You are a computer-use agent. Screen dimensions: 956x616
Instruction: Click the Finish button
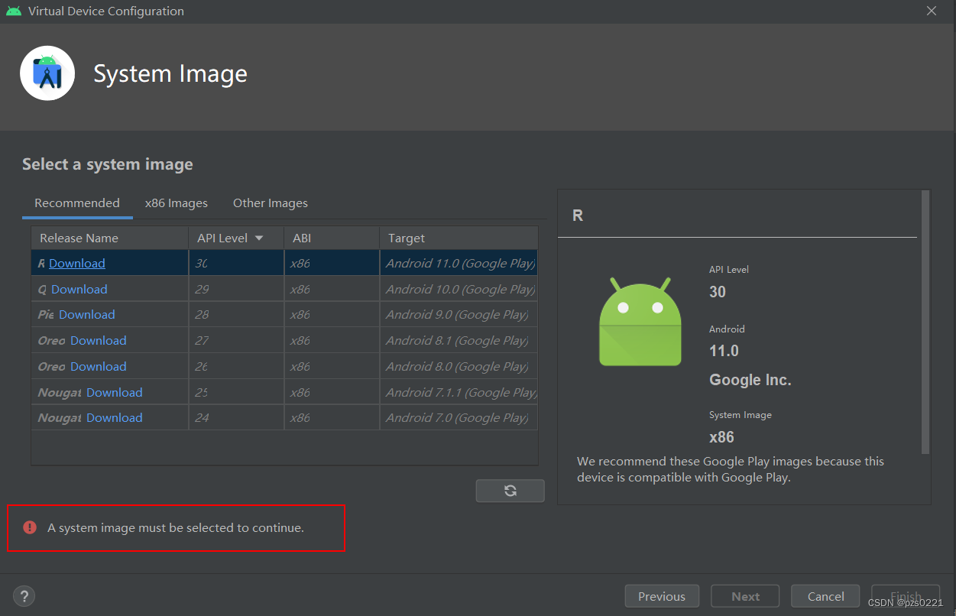coord(906,595)
